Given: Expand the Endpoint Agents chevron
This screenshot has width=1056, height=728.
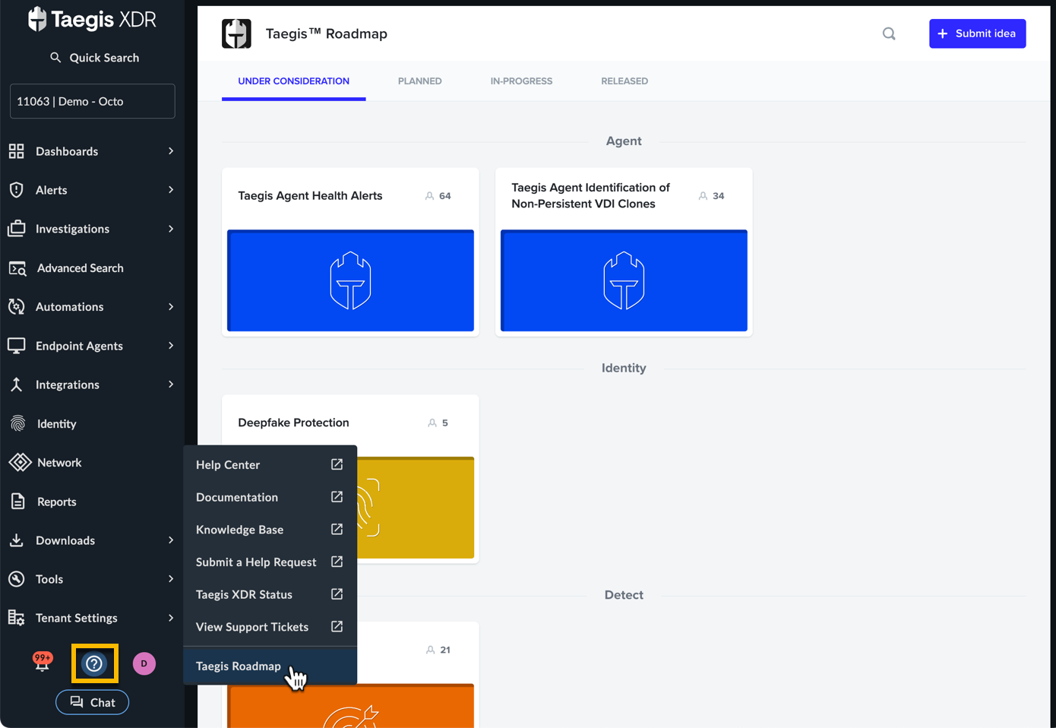Looking at the screenshot, I should 171,346.
